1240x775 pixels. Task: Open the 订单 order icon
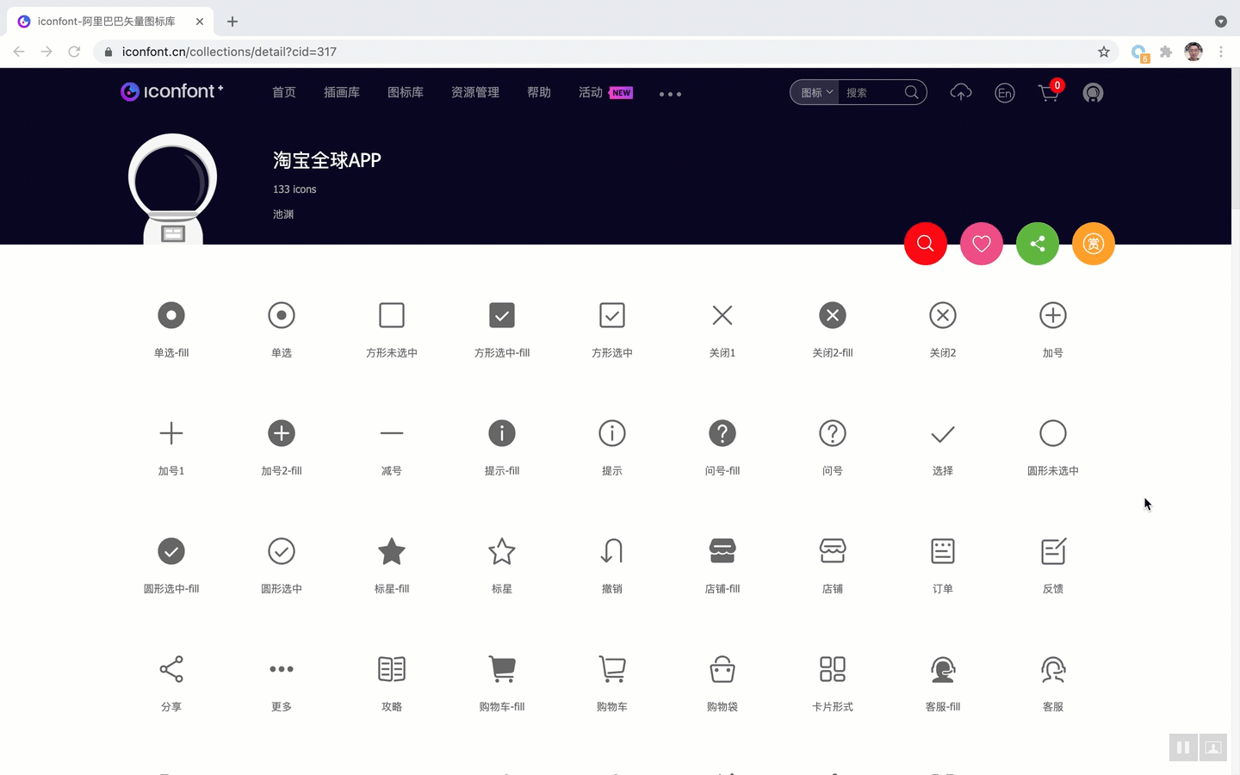943,551
